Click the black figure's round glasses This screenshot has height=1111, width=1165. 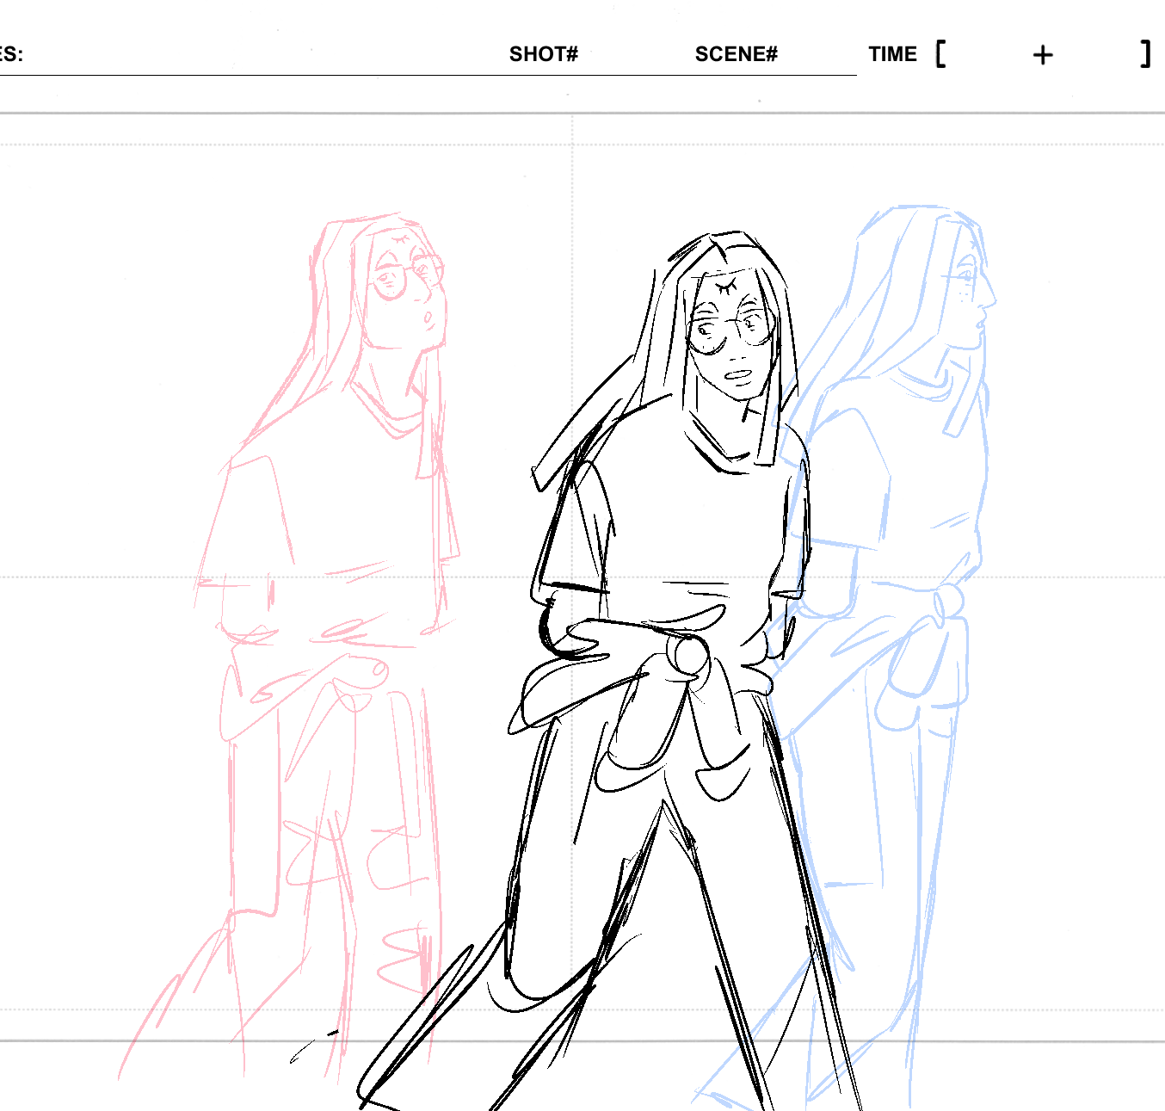point(731,333)
